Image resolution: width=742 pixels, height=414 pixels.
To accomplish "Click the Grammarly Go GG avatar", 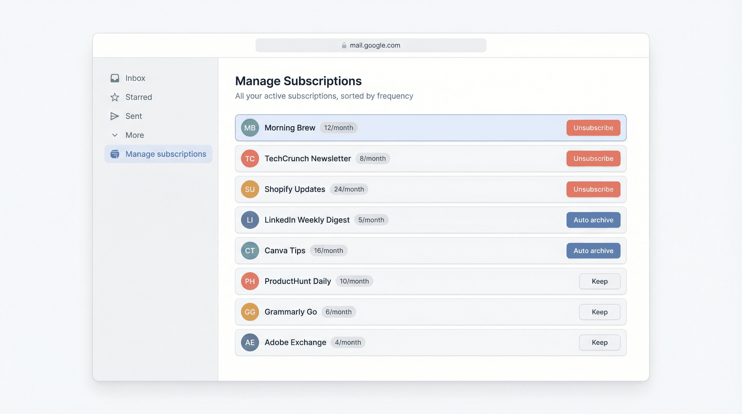I will coord(250,312).
